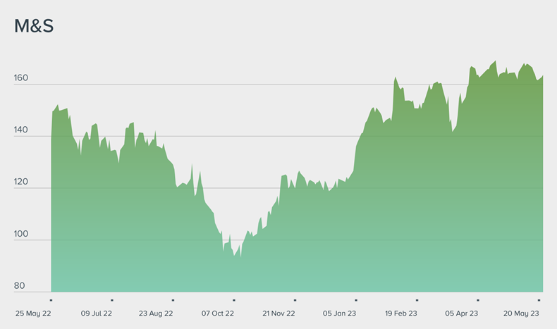This screenshot has width=557, height=329.
Task: Click the 160 y-axis label
Action: tap(21, 78)
